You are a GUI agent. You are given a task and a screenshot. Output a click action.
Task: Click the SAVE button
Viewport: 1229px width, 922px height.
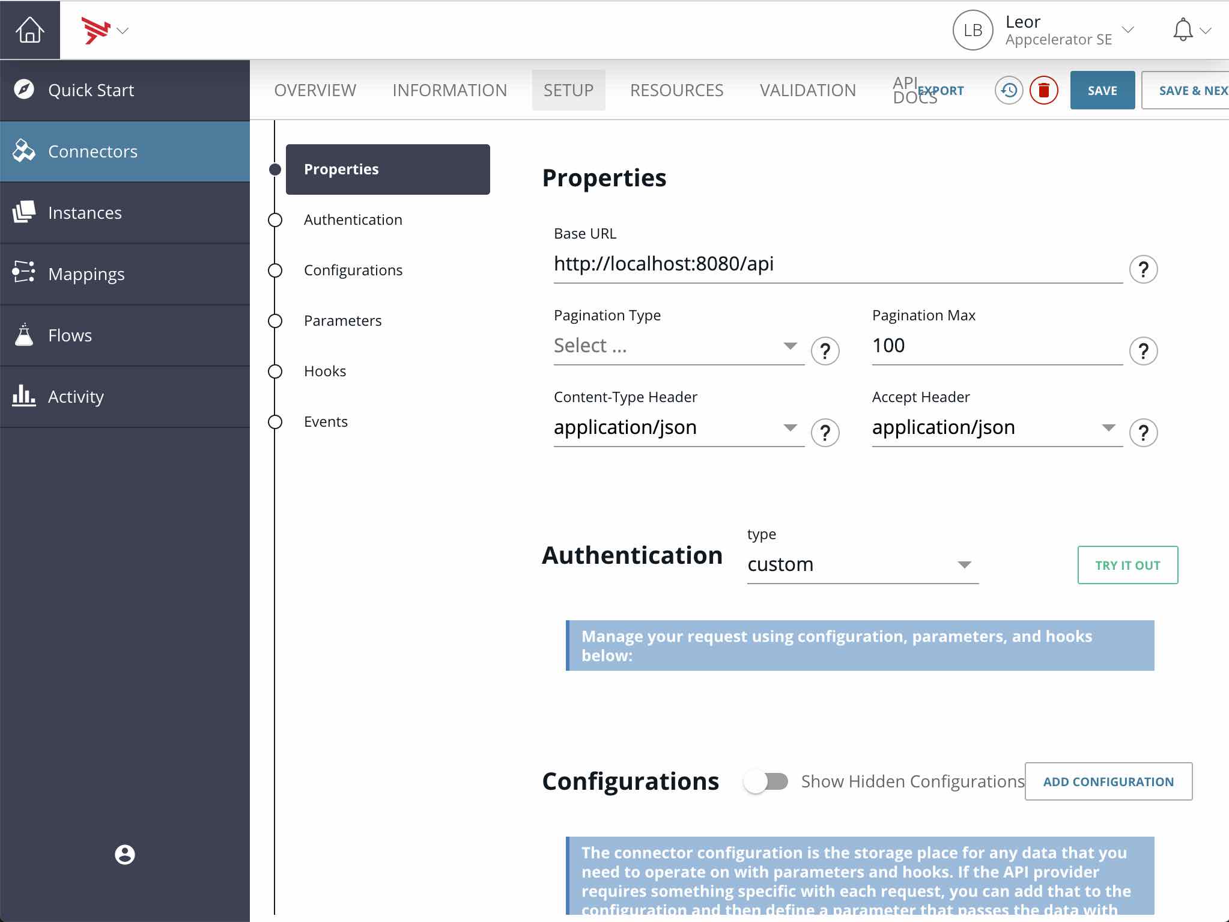[1102, 90]
